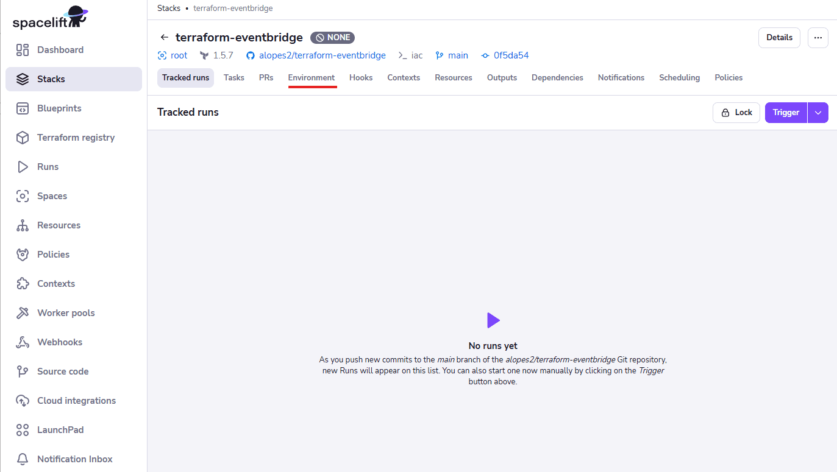Viewport: 837px width, 472px height.
Task: Open the Notifications tab
Action: (621, 78)
